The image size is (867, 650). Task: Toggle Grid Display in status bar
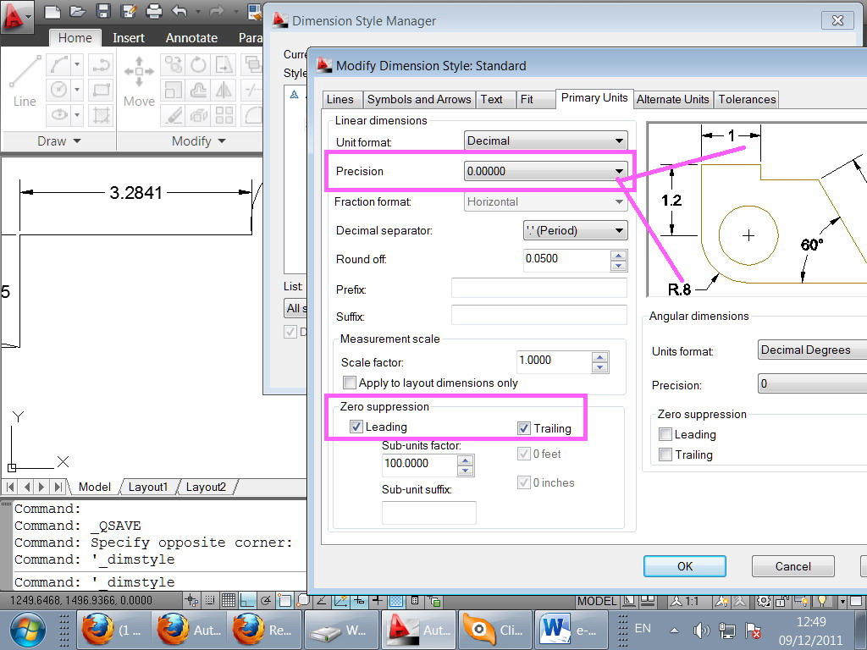(229, 600)
